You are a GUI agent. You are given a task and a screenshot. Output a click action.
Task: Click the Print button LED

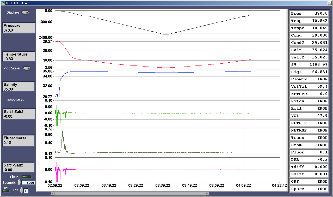point(6,191)
